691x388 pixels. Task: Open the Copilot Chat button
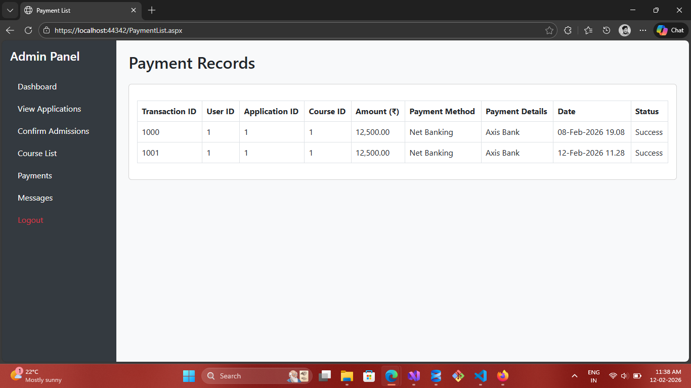pyautogui.click(x=670, y=30)
